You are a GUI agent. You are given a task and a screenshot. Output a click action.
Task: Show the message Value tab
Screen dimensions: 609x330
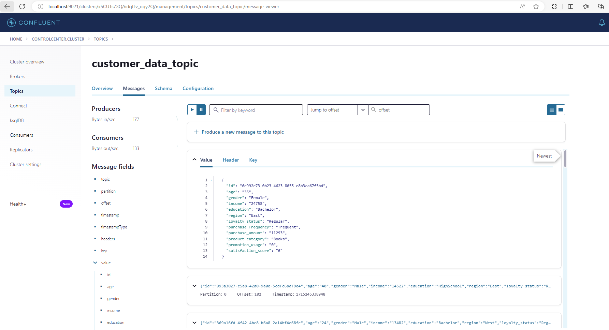tap(206, 160)
